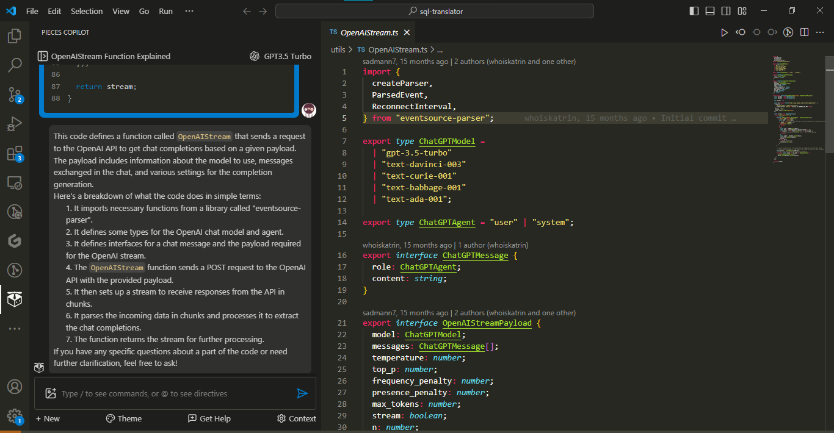Open the GPT3.5 Turbo model selector
Image resolution: width=834 pixels, height=433 pixels.
(280, 56)
